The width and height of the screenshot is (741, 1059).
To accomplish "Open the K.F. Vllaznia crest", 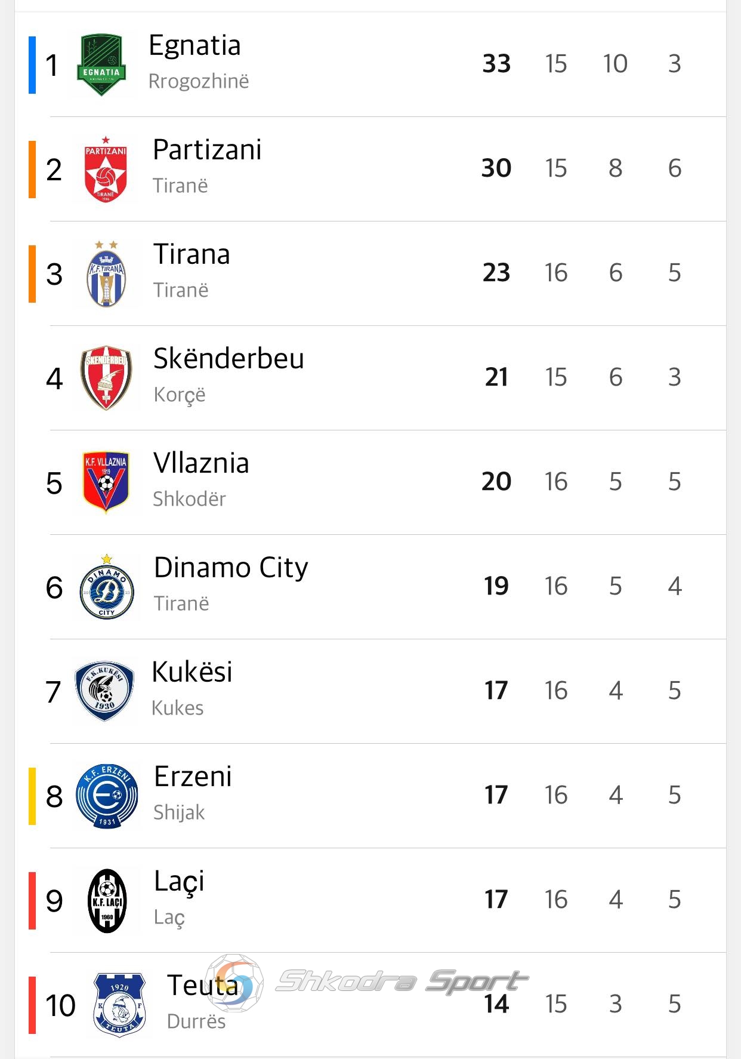I will tap(106, 482).
